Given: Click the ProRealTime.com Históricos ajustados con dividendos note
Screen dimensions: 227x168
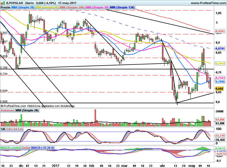Looking at the screenshot, I should 38,106.
